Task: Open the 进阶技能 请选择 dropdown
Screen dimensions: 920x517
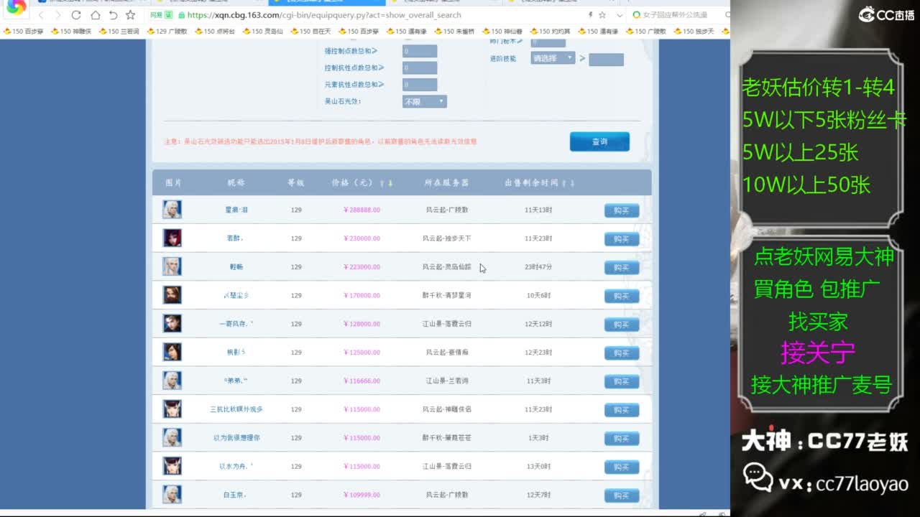Action: tap(553, 58)
